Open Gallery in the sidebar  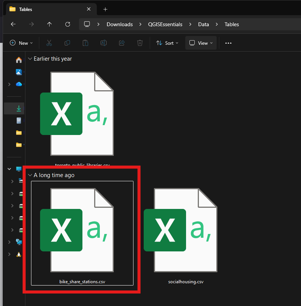(19, 72)
